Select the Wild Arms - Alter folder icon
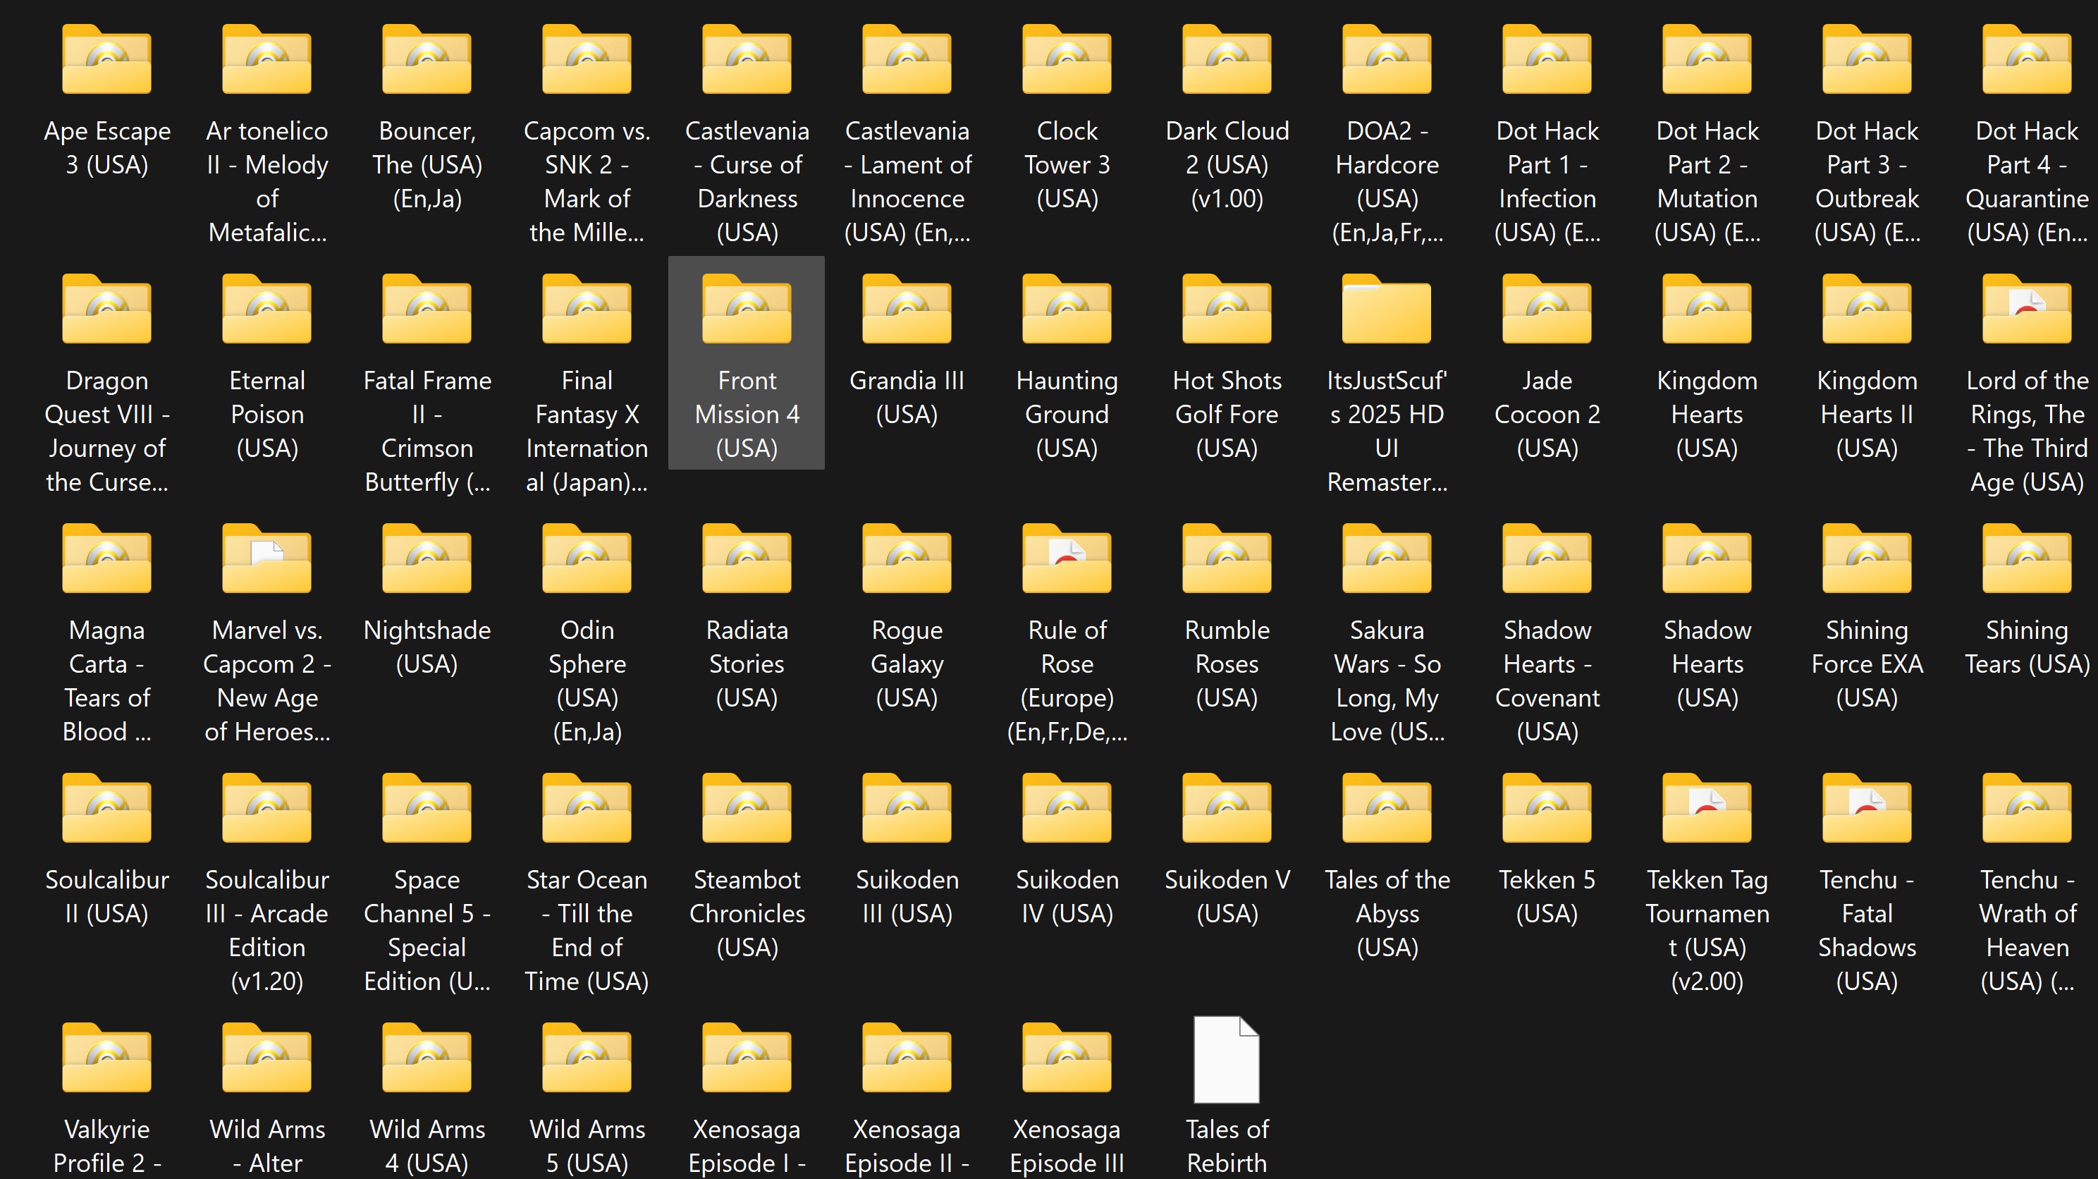 (267, 1057)
